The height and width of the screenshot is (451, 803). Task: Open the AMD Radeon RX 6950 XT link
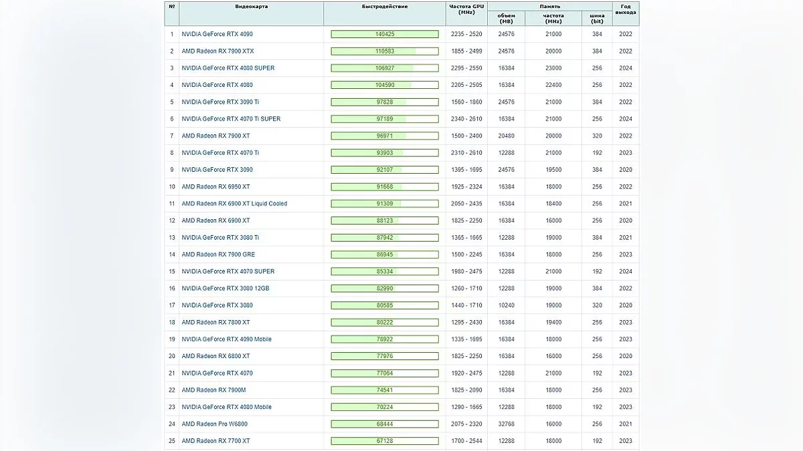tap(215, 186)
